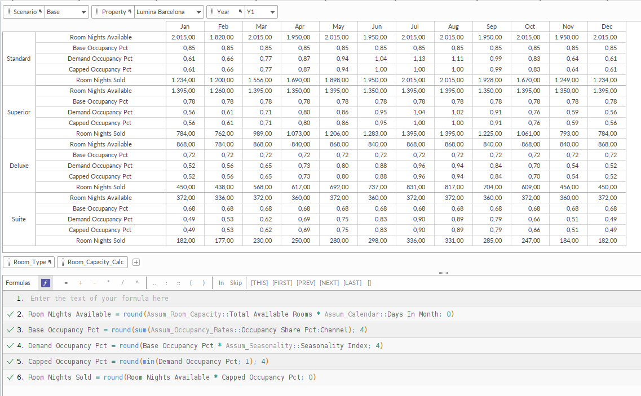641x396 pixels.
Task: Click the Year filter tile label
Action: 223,12
